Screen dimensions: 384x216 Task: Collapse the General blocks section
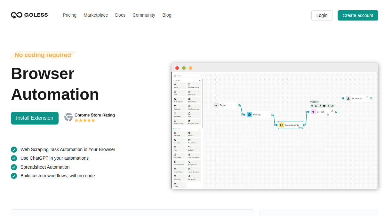coord(200,80)
